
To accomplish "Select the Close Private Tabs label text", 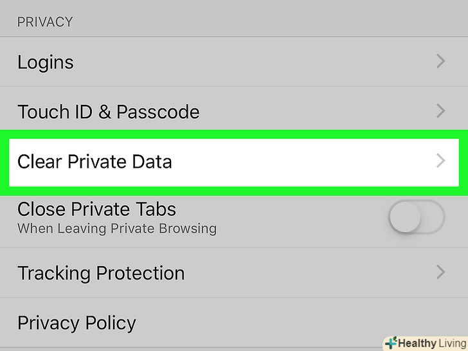I will coord(96,210).
